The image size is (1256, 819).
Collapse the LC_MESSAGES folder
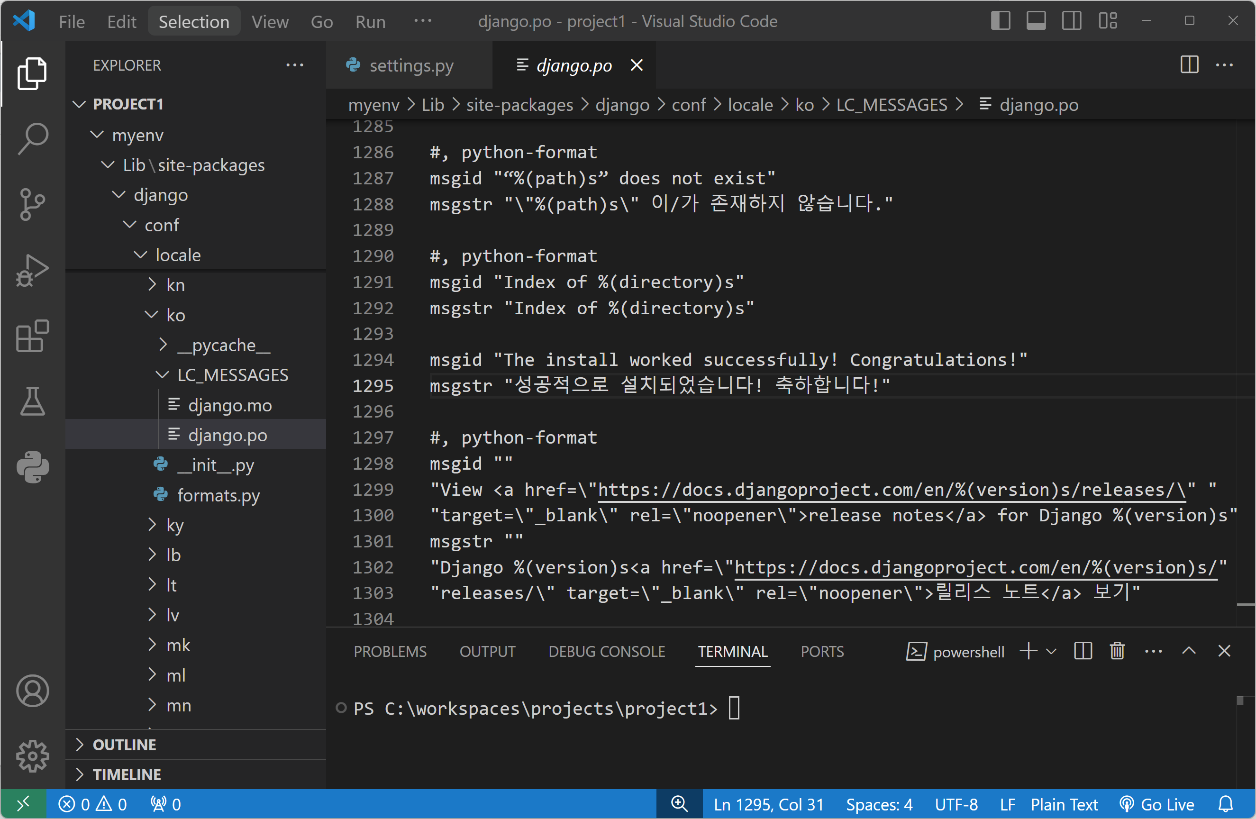click(x=232, y=375)
